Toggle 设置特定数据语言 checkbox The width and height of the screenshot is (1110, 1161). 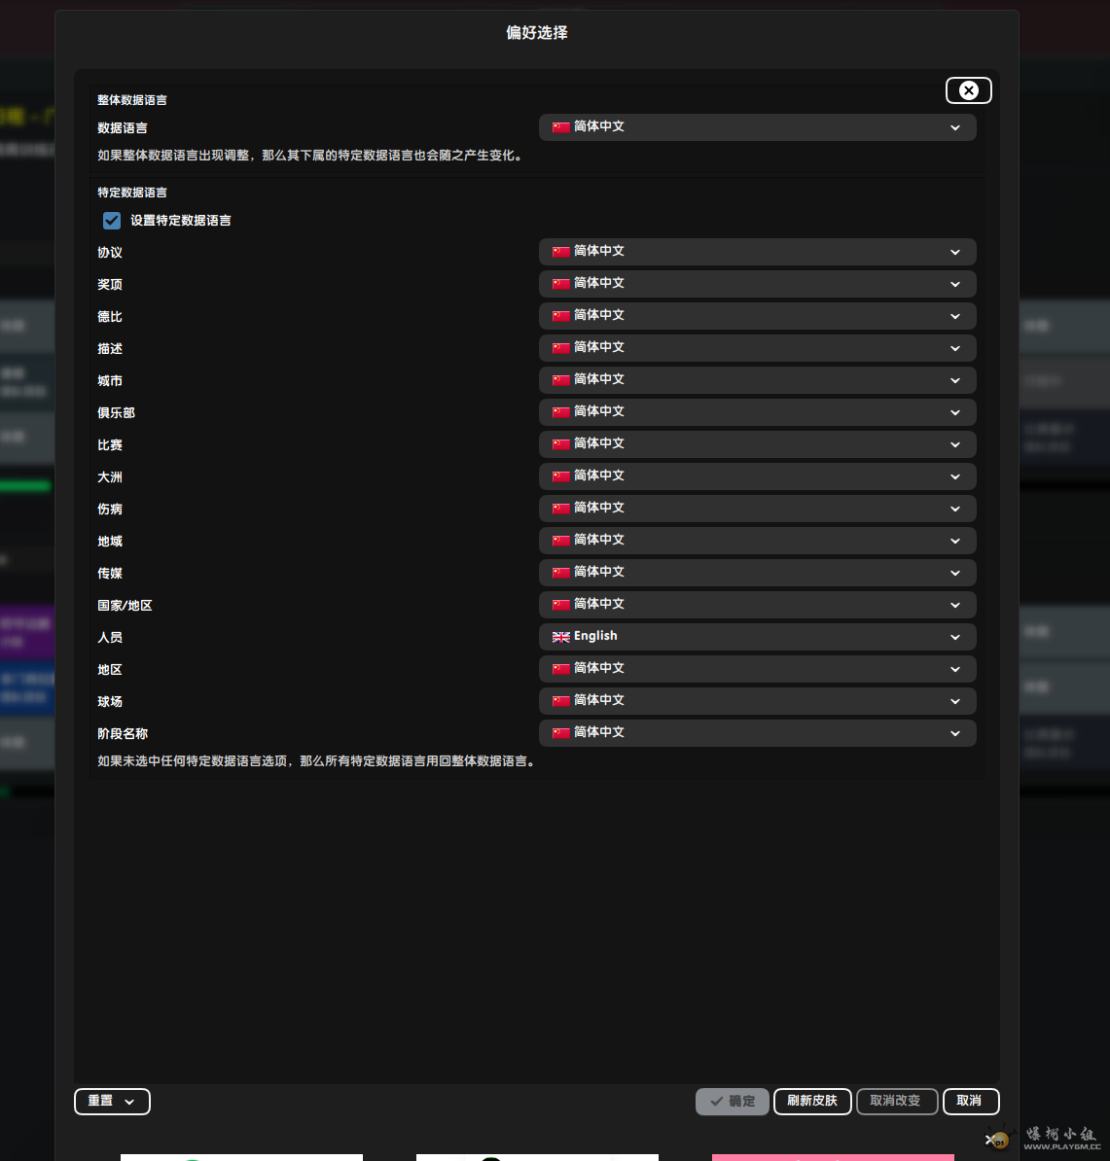[x=112, y=221]
